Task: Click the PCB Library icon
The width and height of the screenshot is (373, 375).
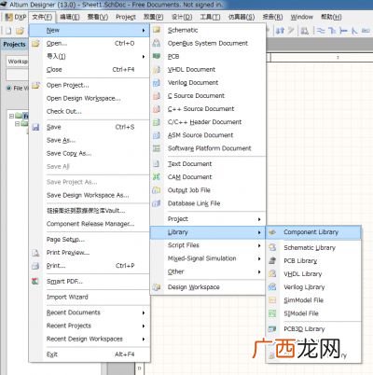Action: (272, 260)
